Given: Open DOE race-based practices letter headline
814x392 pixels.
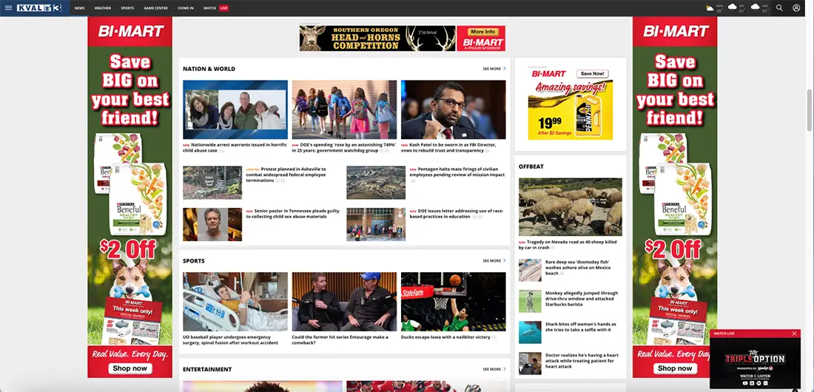Looking at the screenshot, I should tap(457, 214).
